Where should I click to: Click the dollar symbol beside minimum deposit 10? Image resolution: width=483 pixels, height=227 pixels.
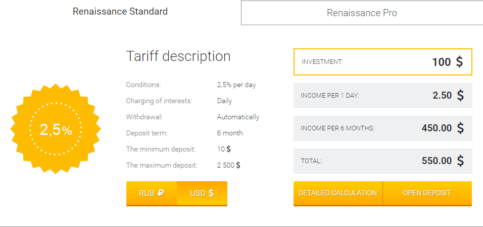(x=229, y=149)
